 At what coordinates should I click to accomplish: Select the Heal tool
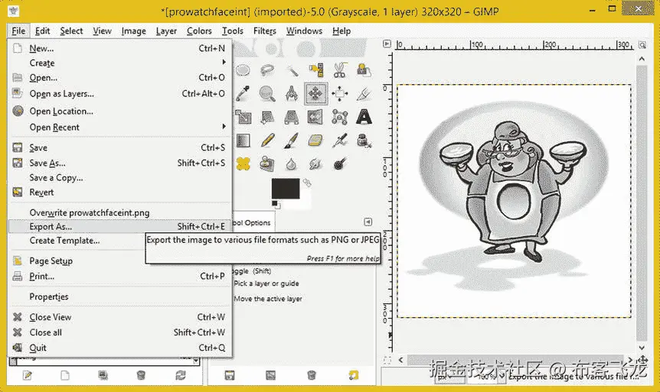(243, 164)
